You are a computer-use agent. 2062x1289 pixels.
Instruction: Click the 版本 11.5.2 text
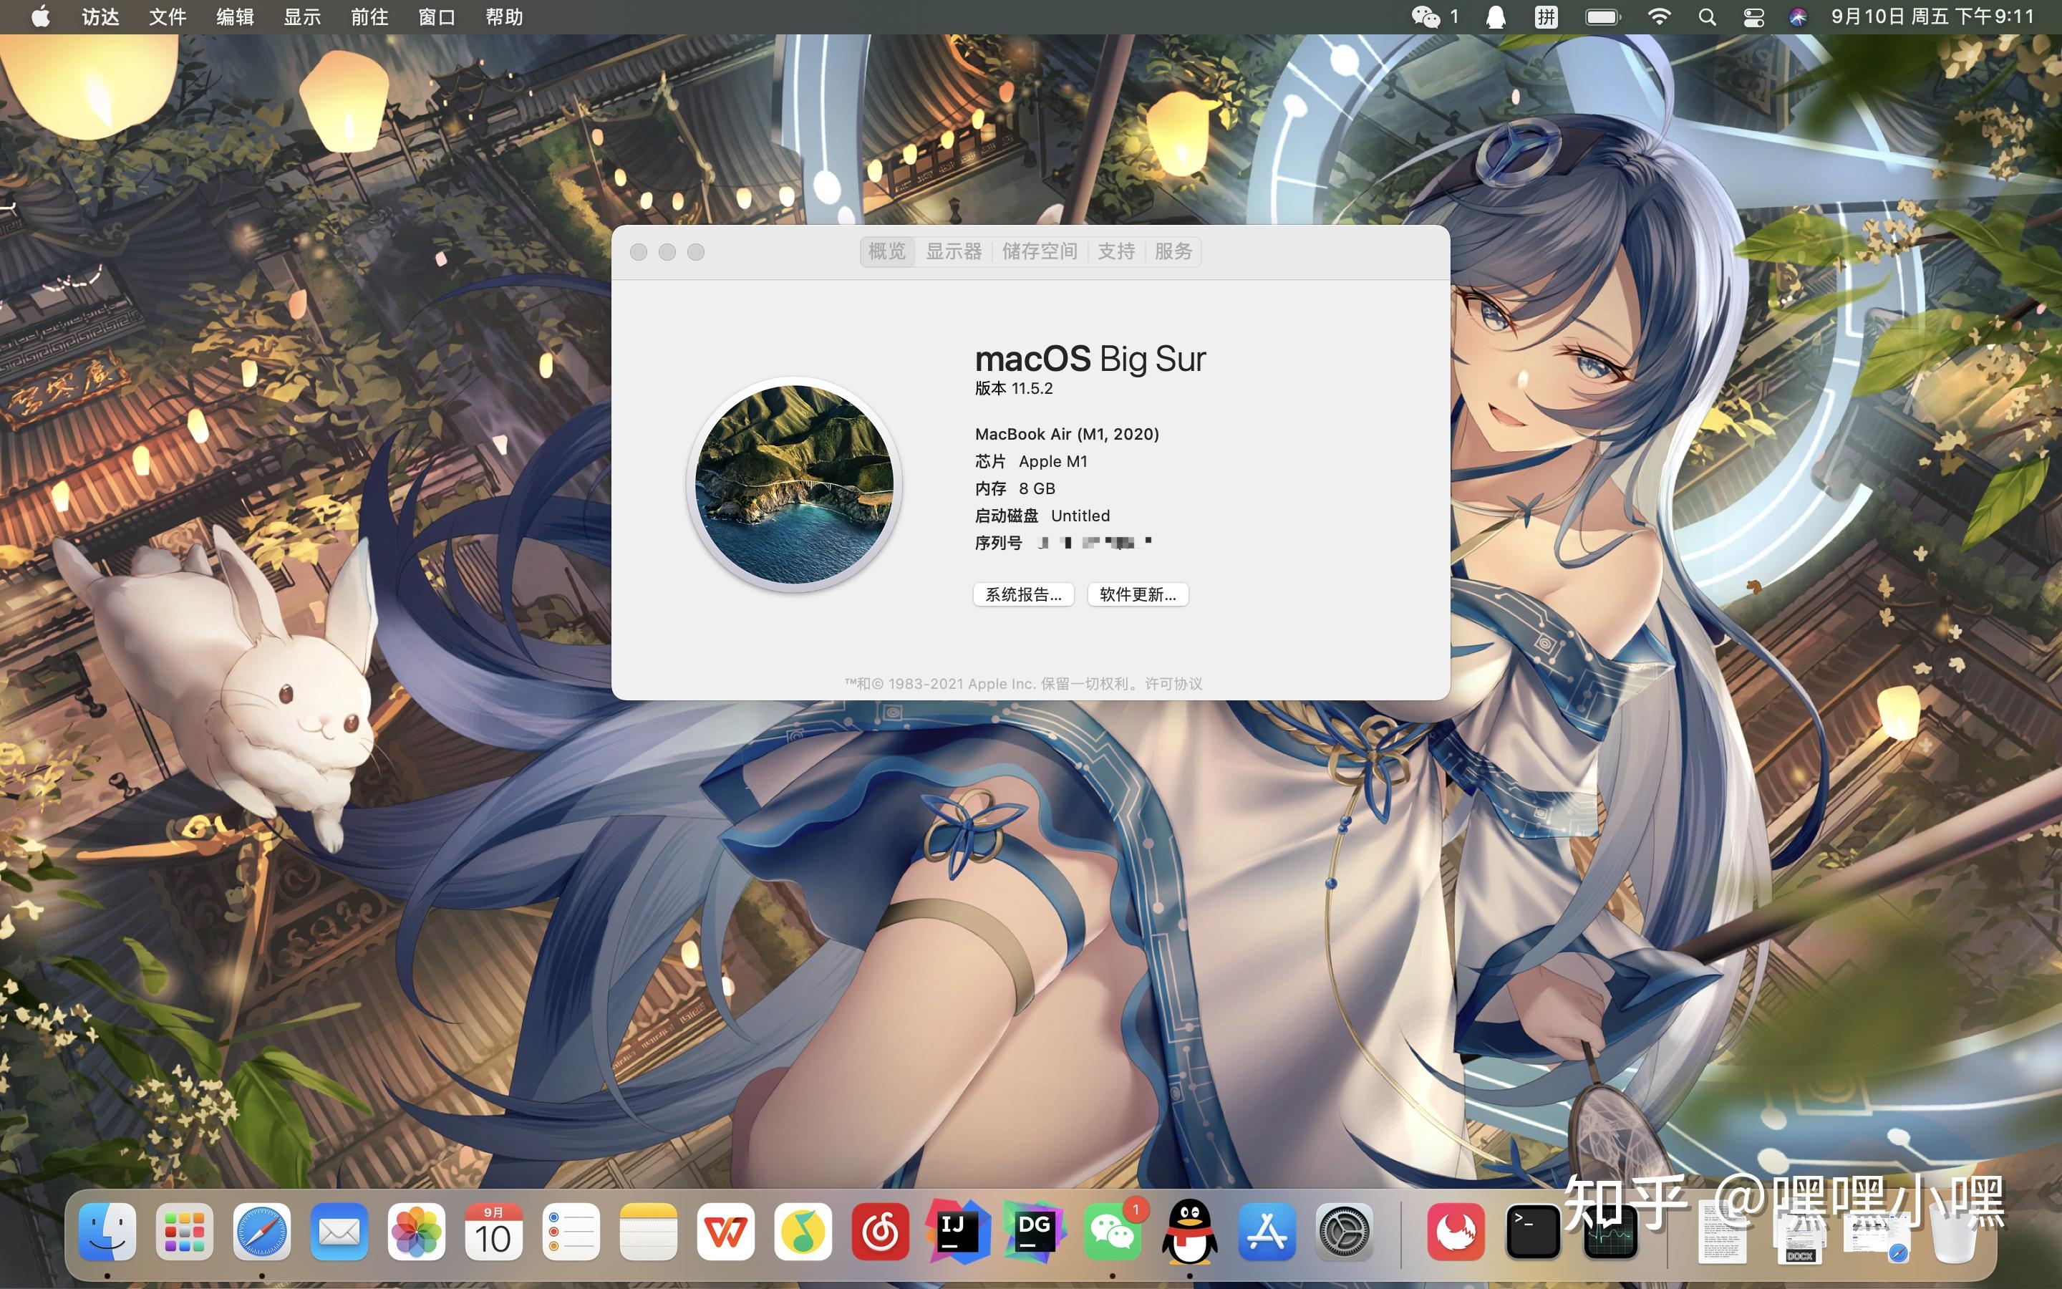(x=1014, y=389)
